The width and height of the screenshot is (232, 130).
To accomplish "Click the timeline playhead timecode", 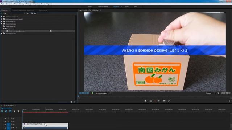I will pyautogui.click(x=7, y=108).
